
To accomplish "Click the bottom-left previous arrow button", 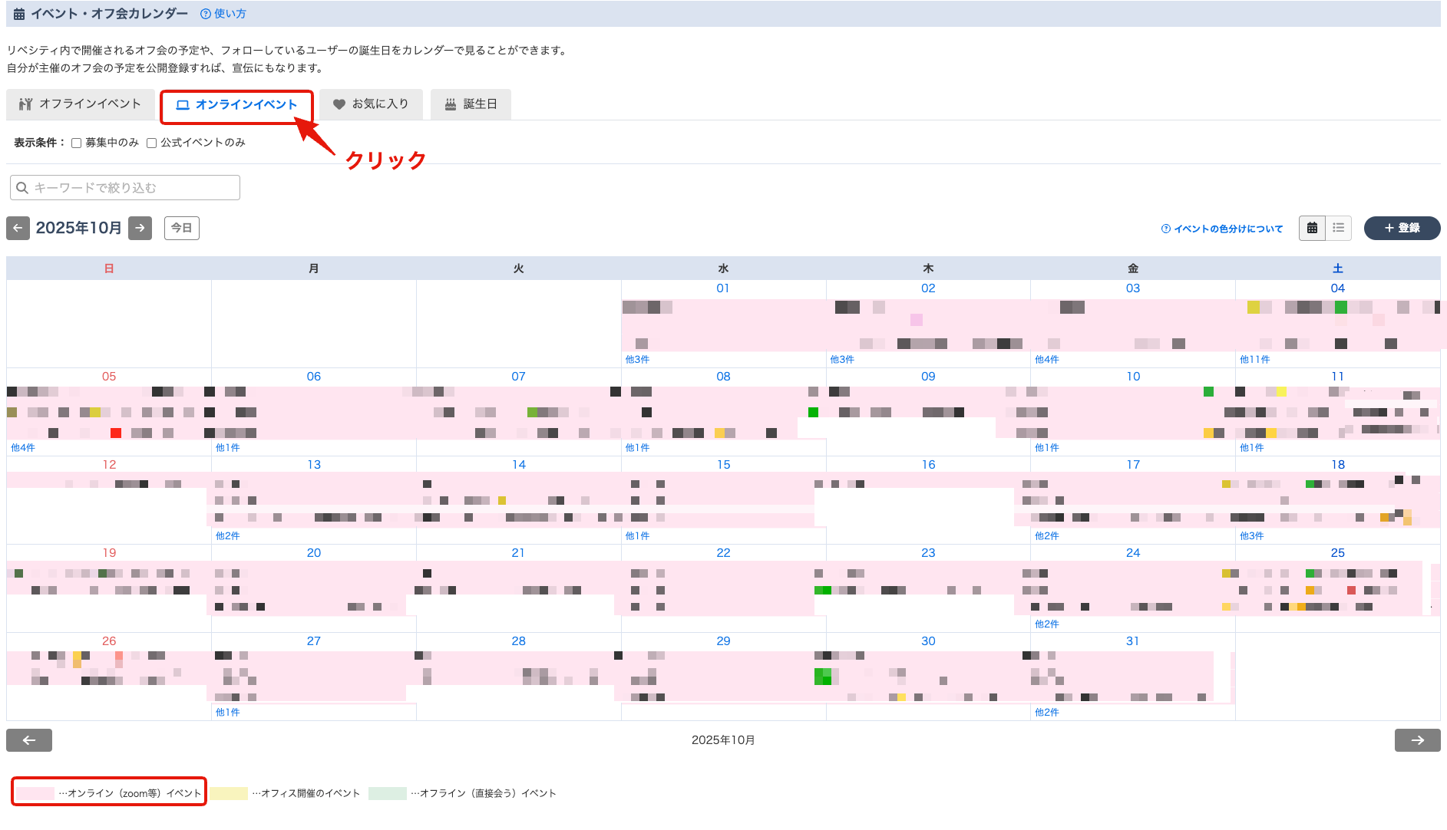I will click(29, 739).
